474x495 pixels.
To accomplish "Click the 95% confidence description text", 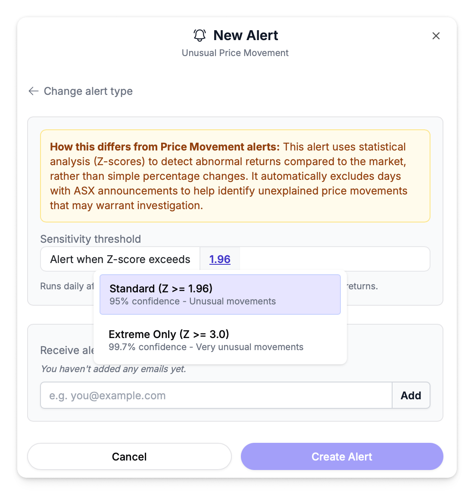I will tap(193, 301).
